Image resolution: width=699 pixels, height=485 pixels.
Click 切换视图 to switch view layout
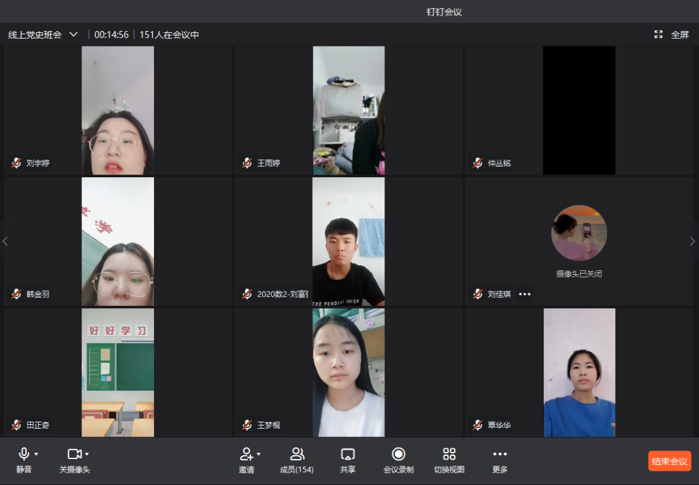coord(449,454)
